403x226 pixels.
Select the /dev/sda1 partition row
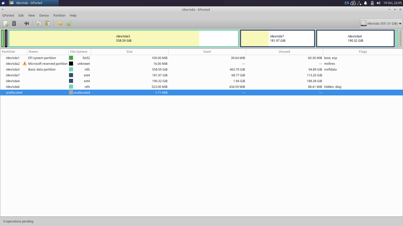tap(201, 58)
